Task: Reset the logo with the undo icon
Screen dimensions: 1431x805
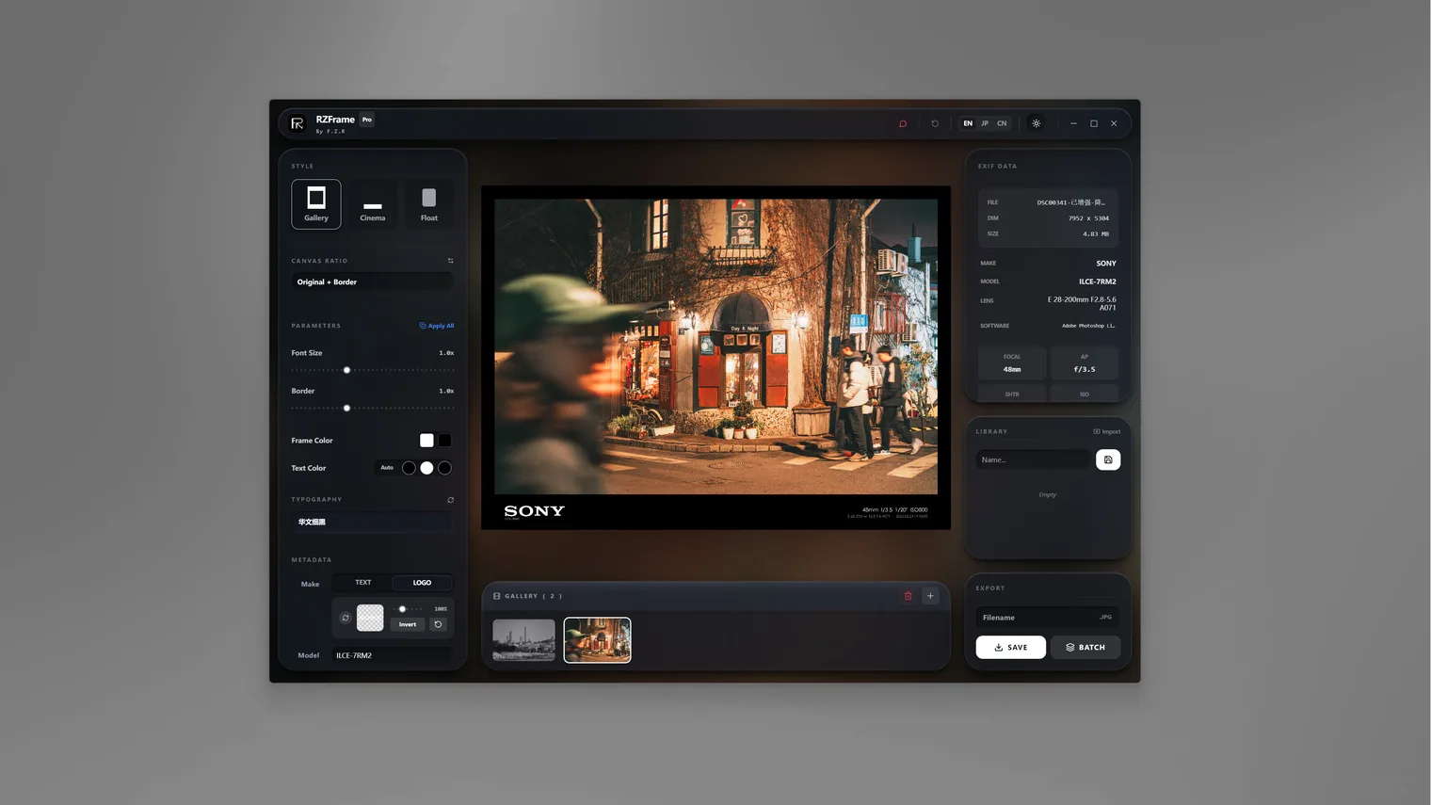Action: tap(438, 624)
